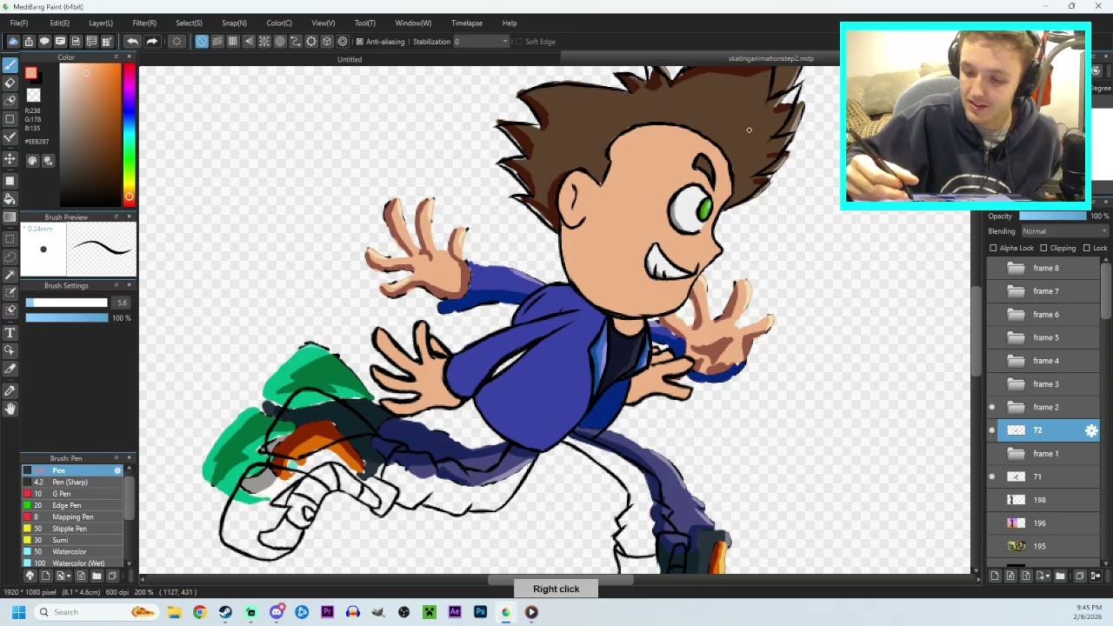This screenshot has height=626, width=1113.
Task: Pick the foreground color swatch
Action: coord(30,74)
